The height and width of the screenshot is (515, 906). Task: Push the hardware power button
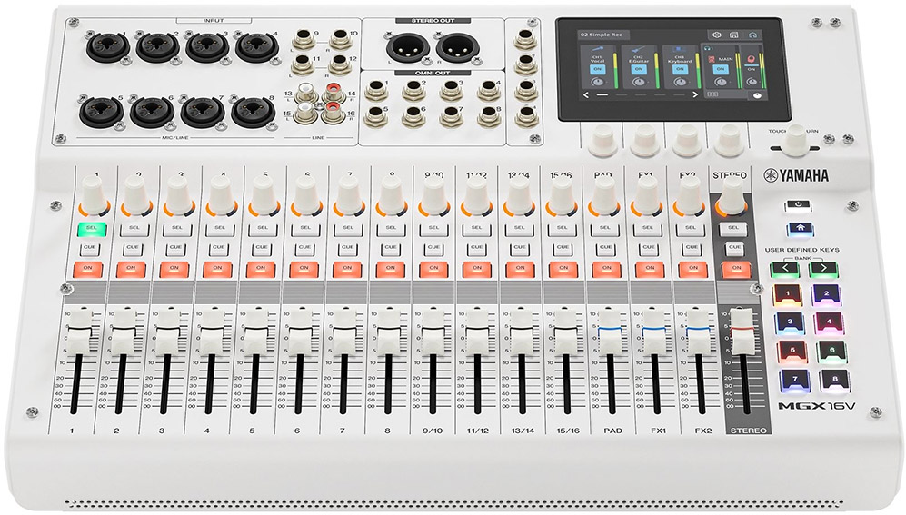tap(798, 205)
